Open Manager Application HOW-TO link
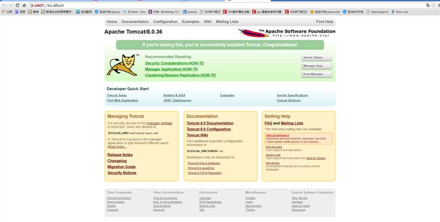440x222 pixels. coord(171,69)
